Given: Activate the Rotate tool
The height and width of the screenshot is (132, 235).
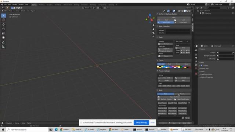Looking at the screenshot, I should [x=3, y=29].
